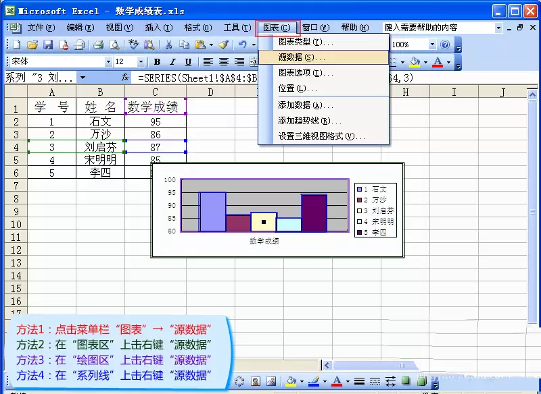The height and width of the screenshot is (394, 541).
Task: Toggle Bold formatting
Action: pos(158,62)
